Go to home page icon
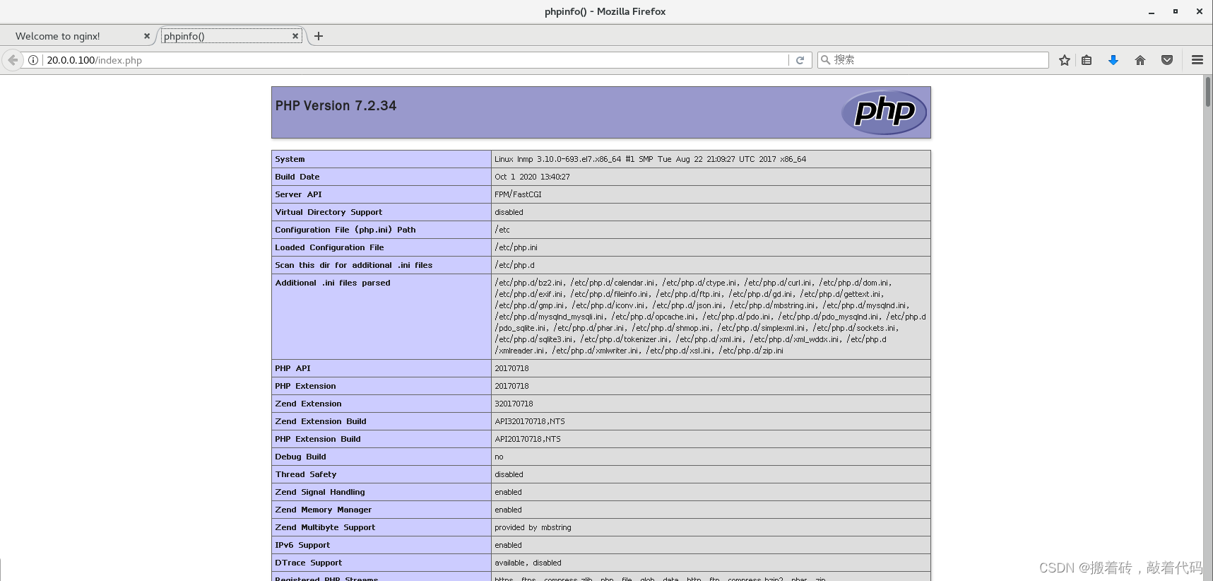The image size is (1213, 581). [x=1140, y=60]
